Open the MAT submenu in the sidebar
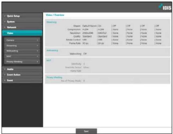 pyautogui.click(x=22, y=56)
